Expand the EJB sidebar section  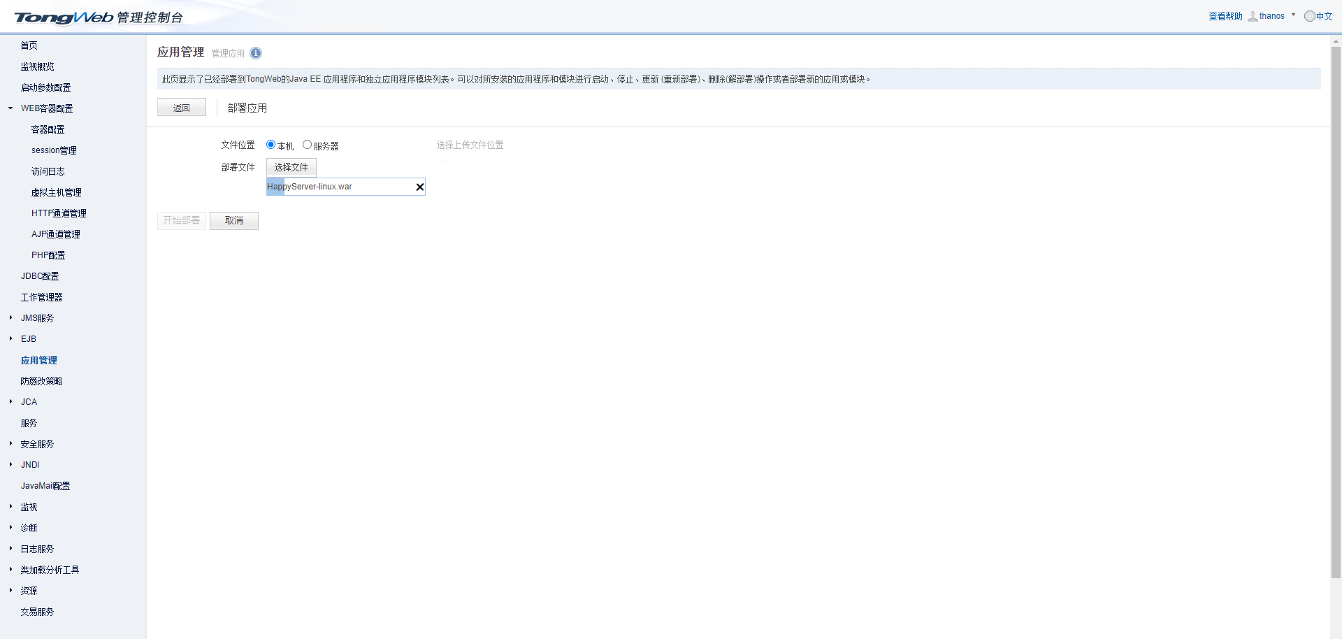[x=10, y=339]
